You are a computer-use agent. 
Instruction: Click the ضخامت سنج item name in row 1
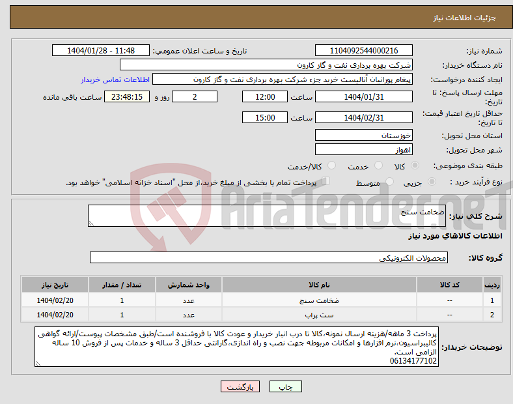point(319,300)
